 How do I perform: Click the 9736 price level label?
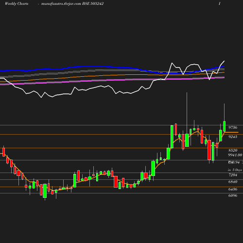coord(233,127)
